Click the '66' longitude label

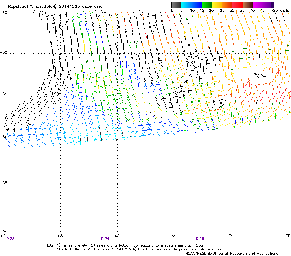[x=117, y=236]
